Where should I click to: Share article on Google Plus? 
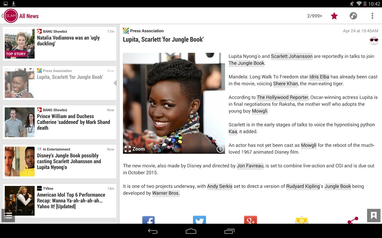coord(251,220)
